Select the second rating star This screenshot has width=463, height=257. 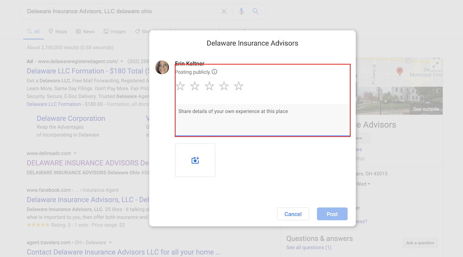[194, 86]
